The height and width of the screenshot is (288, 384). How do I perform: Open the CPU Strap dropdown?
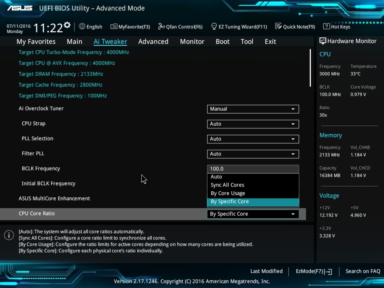[x=253, y=124]
